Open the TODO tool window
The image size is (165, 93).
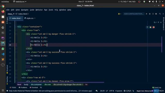[13, 88]
